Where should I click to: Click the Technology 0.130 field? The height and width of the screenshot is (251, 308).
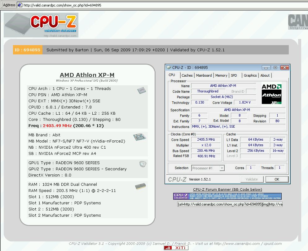point(200,102)
